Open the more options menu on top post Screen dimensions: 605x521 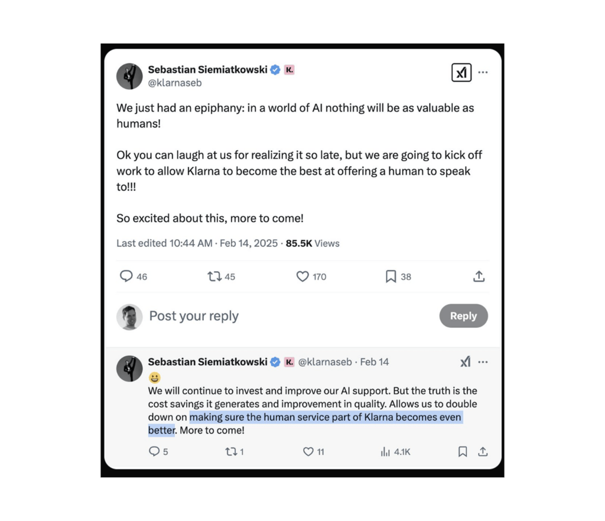[483, 73]
